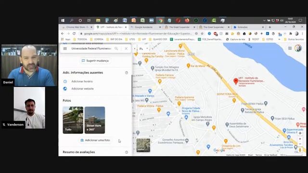
Task: Open the Tudo photos thumbnail
Action: [x=73, y=120]
